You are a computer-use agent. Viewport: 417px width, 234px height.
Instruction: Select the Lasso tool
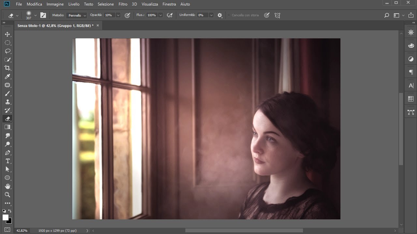pyautogui.click(x=7, y=51)
